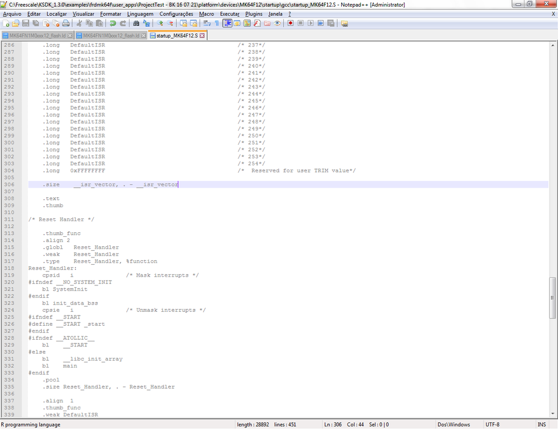
Task: Cut selection with the scissors icon
Action: tap(79, 23)
